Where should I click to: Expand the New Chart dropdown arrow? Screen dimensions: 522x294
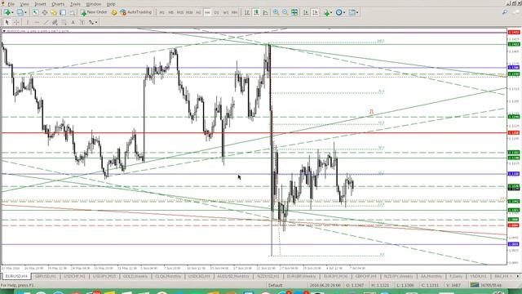12,13
